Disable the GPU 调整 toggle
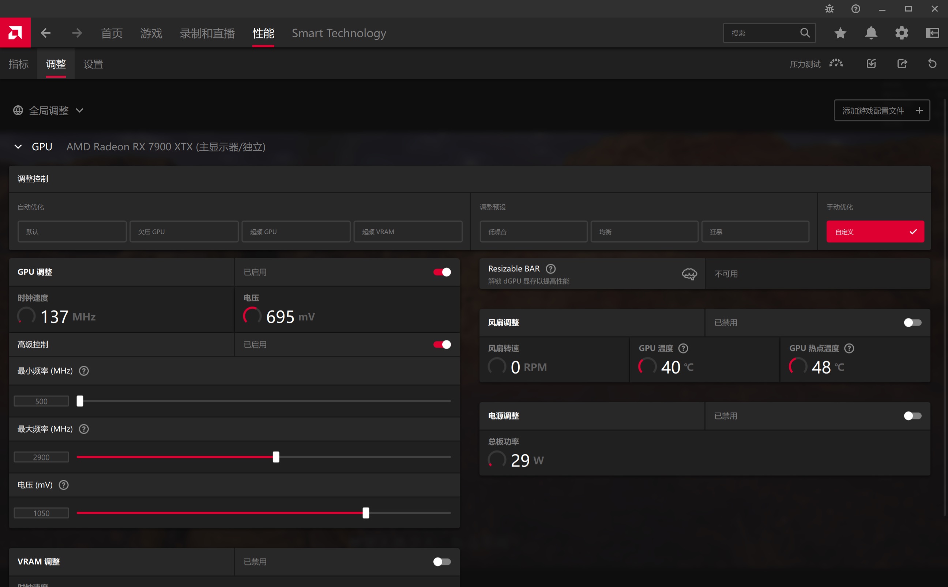 tap(442, 272)
